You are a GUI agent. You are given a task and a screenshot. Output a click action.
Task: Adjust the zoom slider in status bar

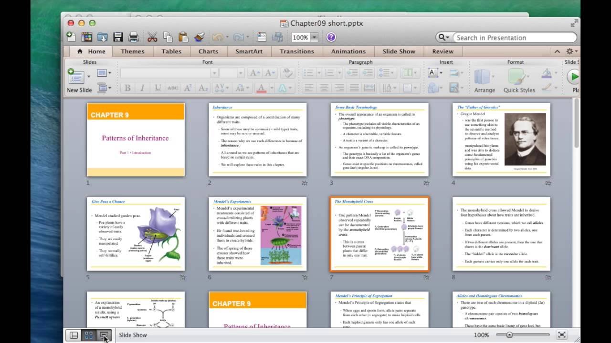click(x=509, y=335)
